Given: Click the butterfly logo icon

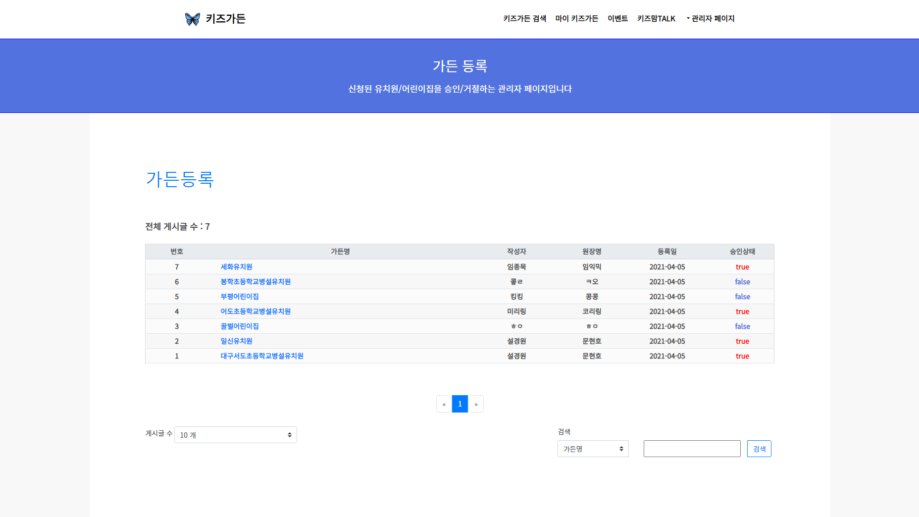Looking at the screenshot, I should (x=192, y=19).
